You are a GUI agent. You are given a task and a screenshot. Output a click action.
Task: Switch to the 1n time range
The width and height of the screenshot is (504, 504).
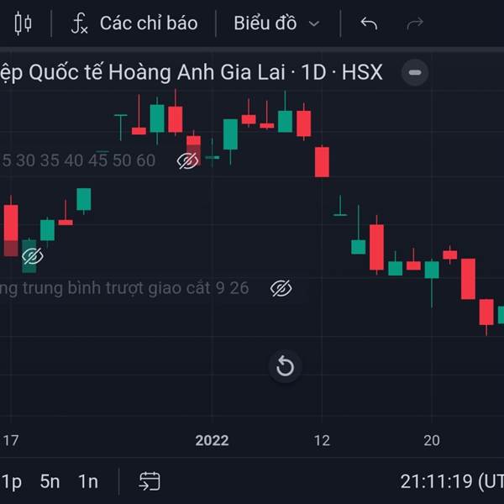[88, 481]
